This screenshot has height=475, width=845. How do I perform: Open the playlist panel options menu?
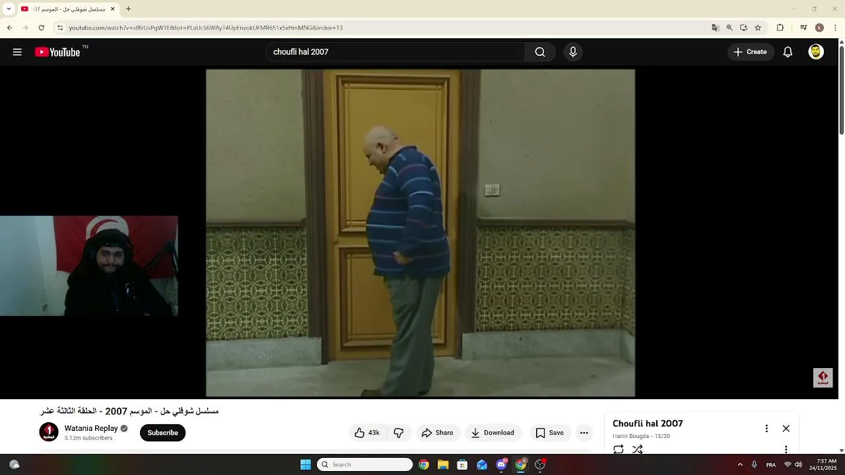[766, 428]
